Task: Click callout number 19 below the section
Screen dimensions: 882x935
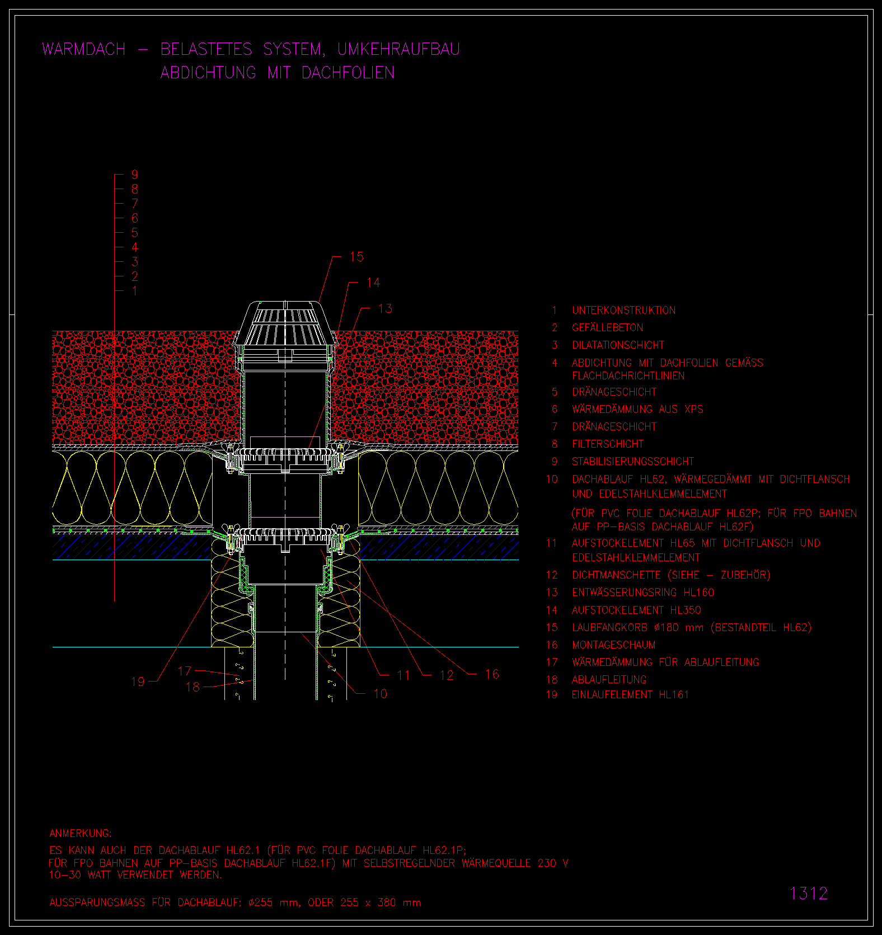Action: tap(138, 682)
